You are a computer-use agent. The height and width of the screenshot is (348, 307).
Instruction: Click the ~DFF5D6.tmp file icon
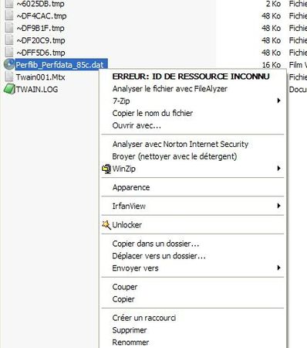coord(9,53)
